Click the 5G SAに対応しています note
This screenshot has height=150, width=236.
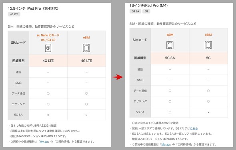171,134
